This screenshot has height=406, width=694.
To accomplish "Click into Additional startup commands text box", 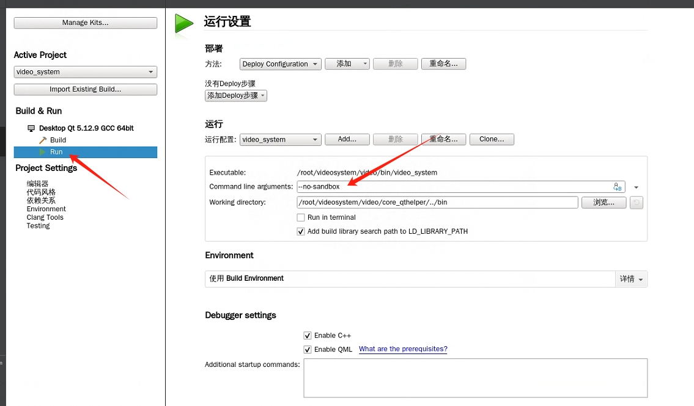I will pyautogui.click(x=475, y=377).
